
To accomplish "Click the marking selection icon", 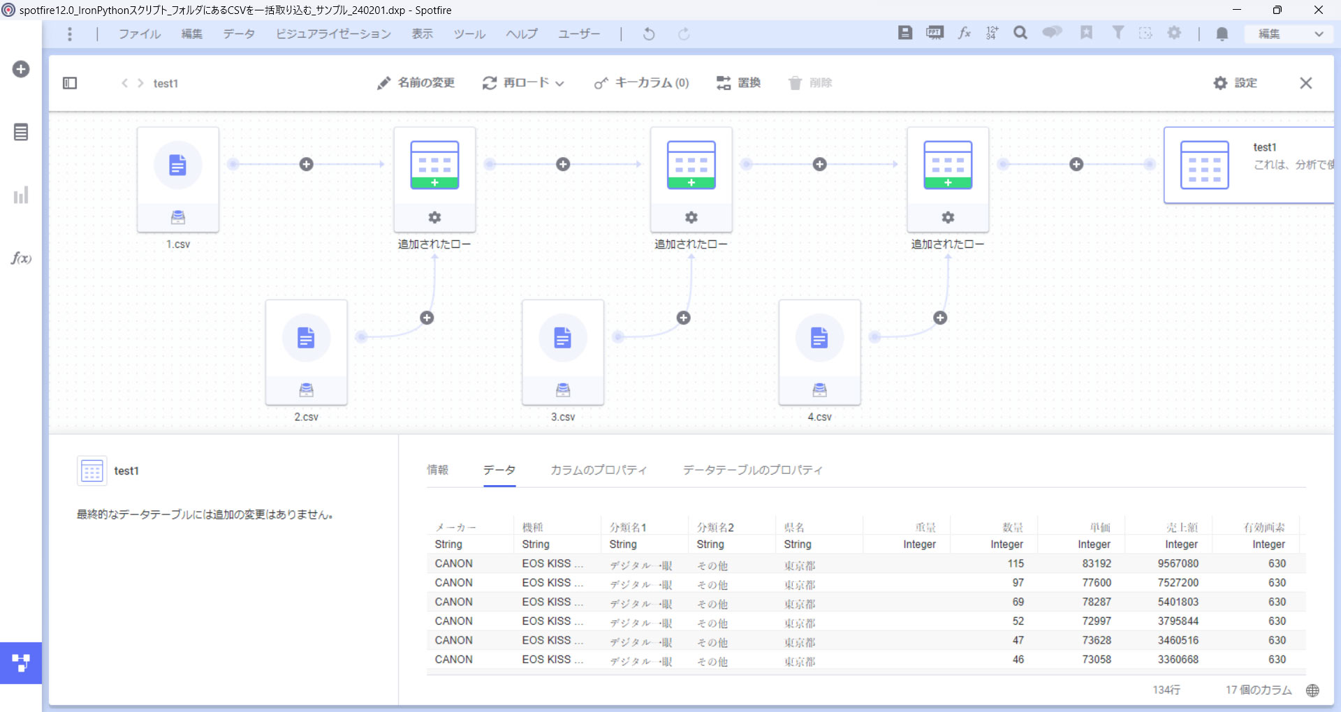I will pos(1145,33).
